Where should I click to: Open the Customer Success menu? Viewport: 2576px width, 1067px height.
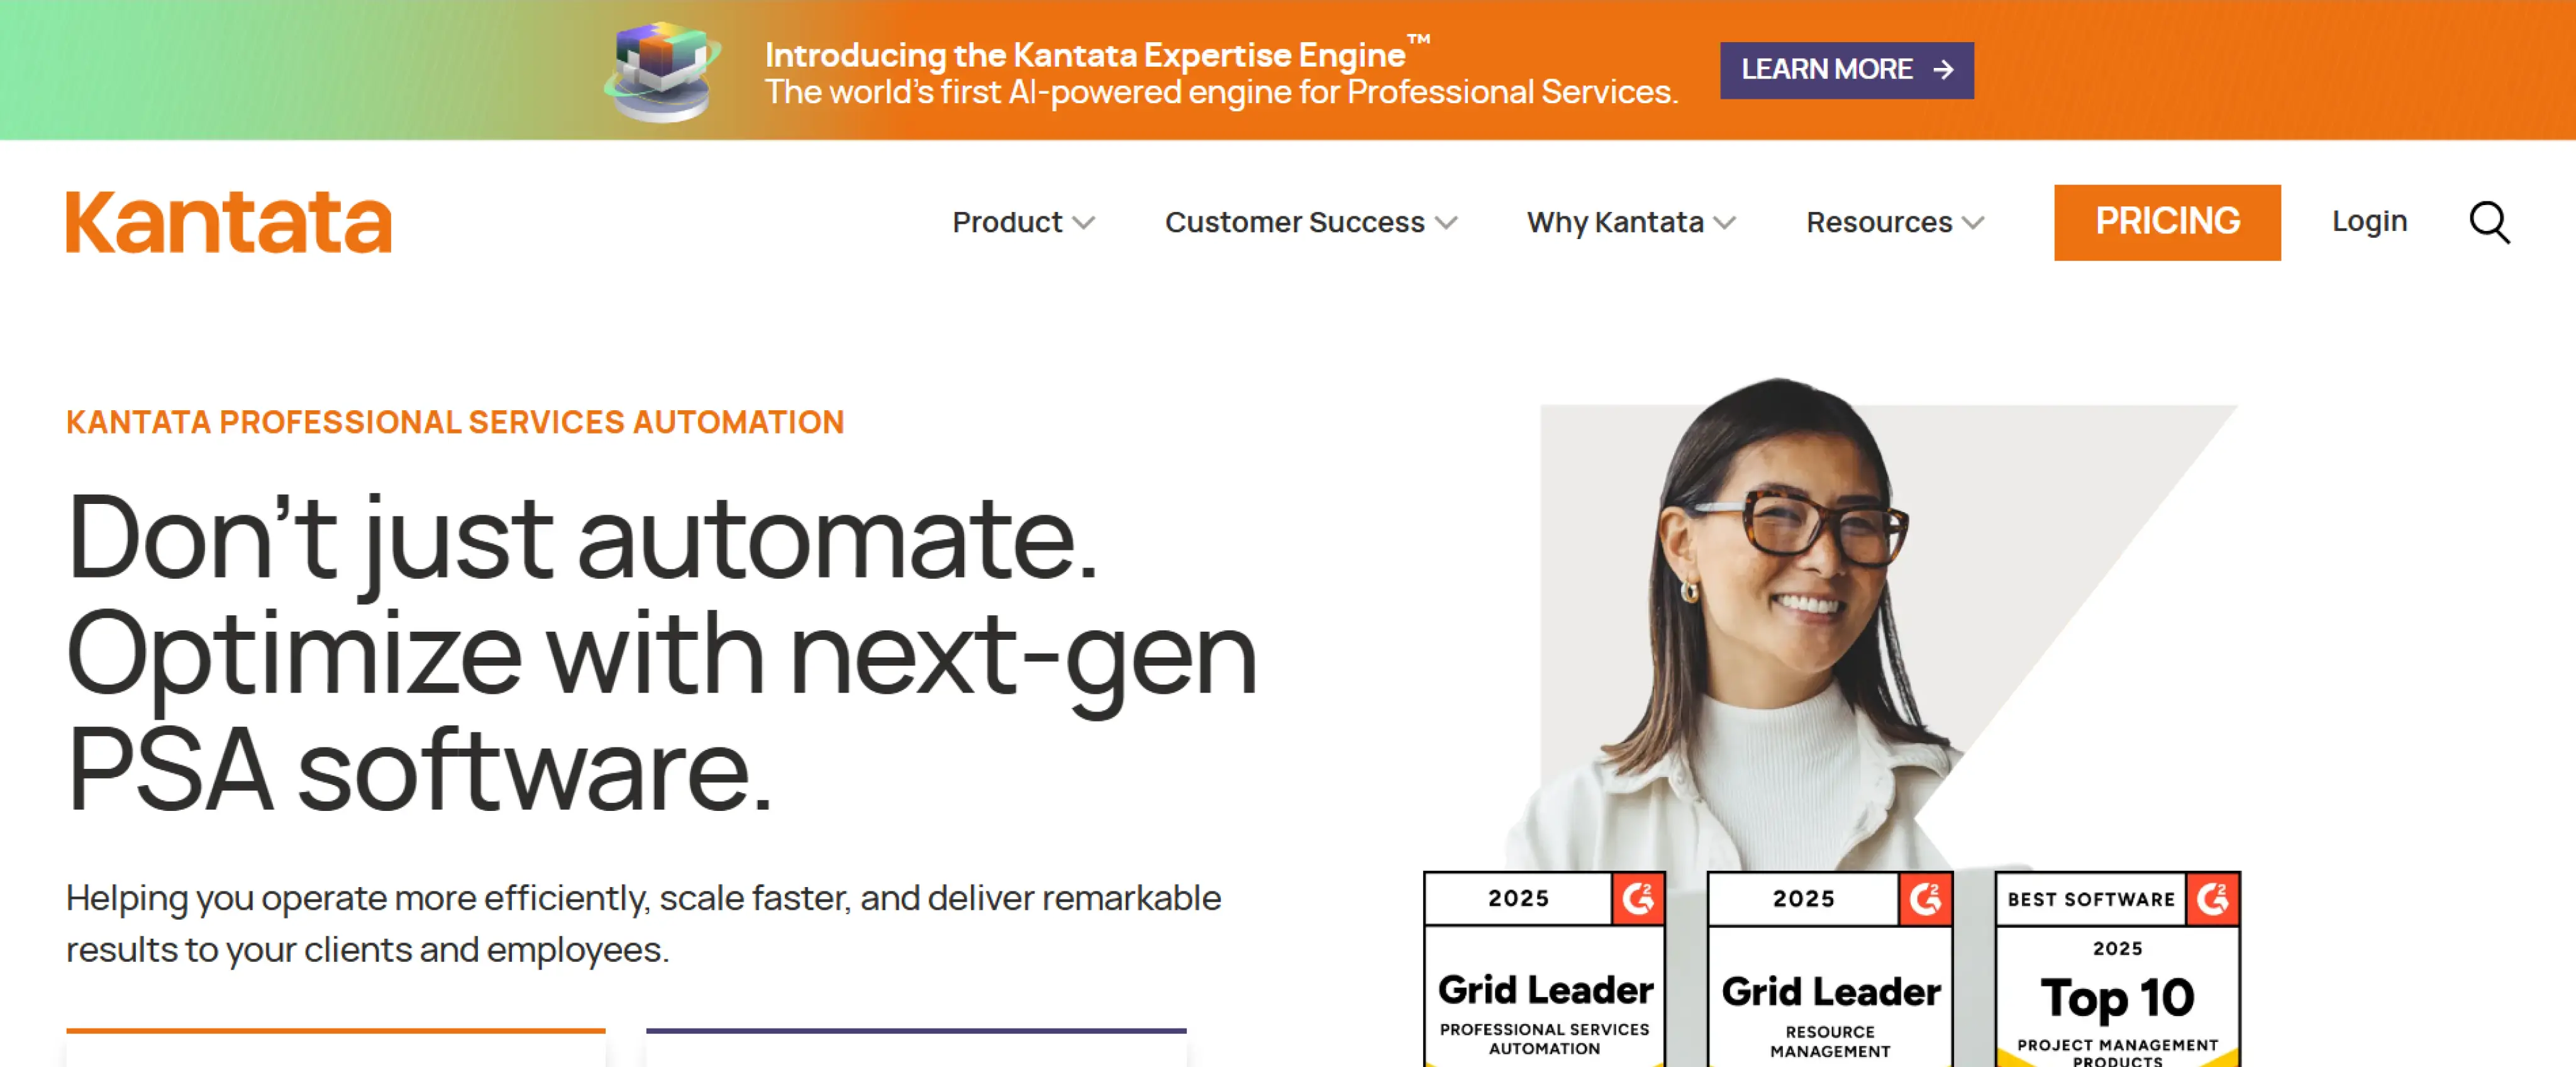click(x=1294, y=222)
